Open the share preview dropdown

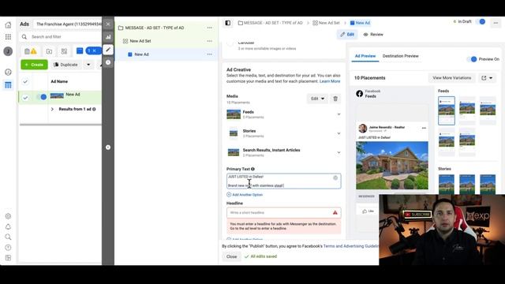(487, 78)
